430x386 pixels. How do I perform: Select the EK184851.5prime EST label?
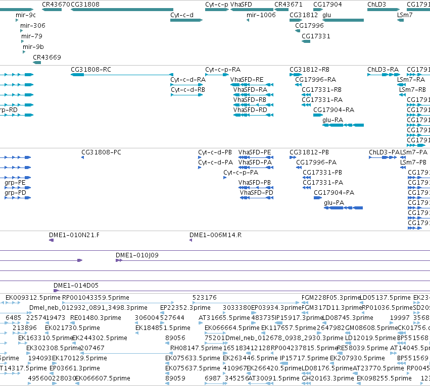(163, 328)
